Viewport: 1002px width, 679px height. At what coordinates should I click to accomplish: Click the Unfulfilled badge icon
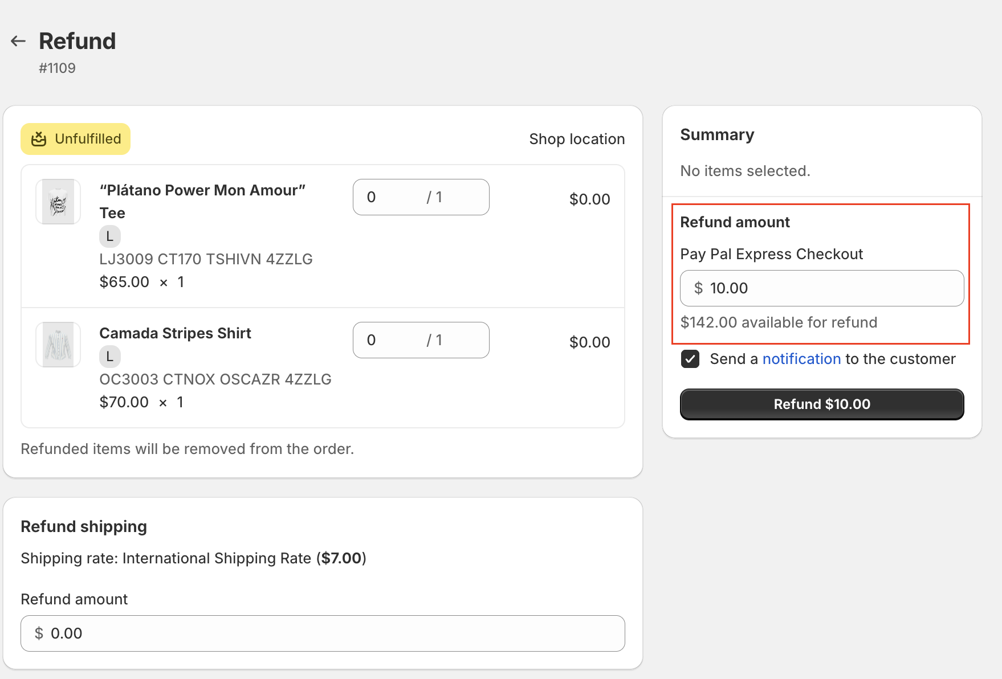39,139
